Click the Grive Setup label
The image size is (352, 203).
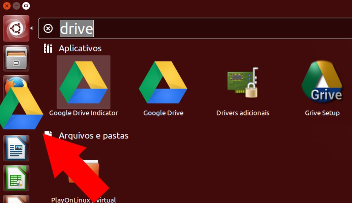click(x=322, y=113)
